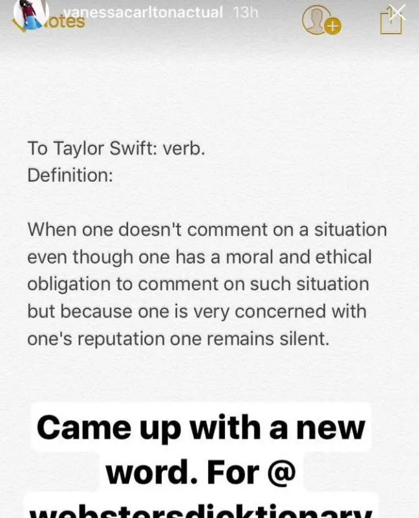Go back to Notes list

67,22
